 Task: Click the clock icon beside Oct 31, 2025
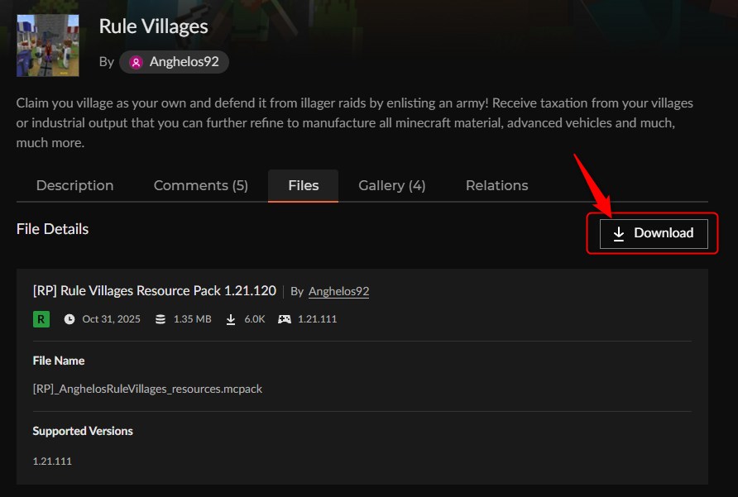[69, 319]
